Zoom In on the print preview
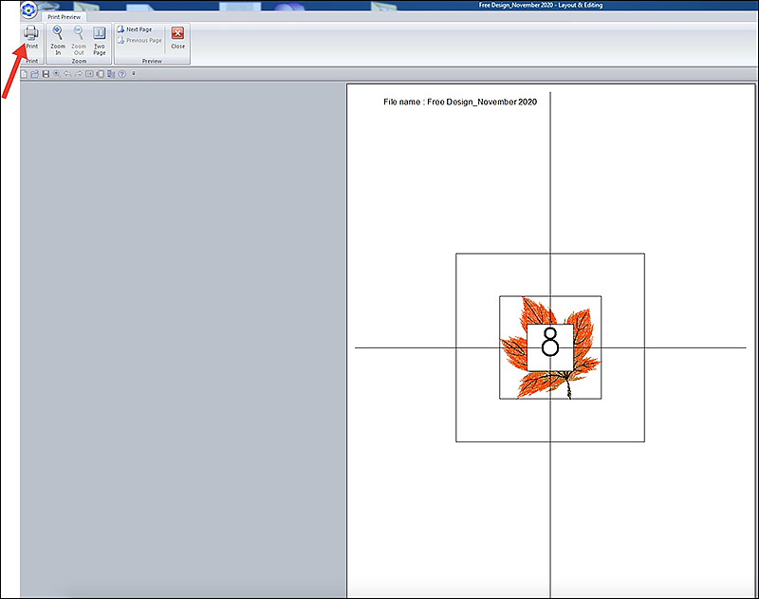Image resolution: width=759 pixels, height=599 pixels. coord(58,38)
